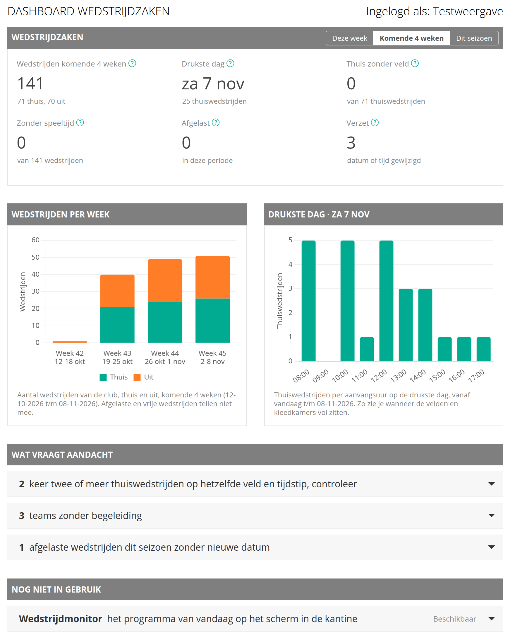Select the Deze week period
Viewport: 515px width, 633px height.
click(349, 38)
